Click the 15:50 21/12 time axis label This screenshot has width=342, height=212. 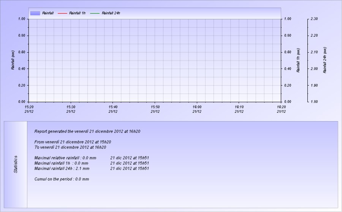[x=155, y=109]
